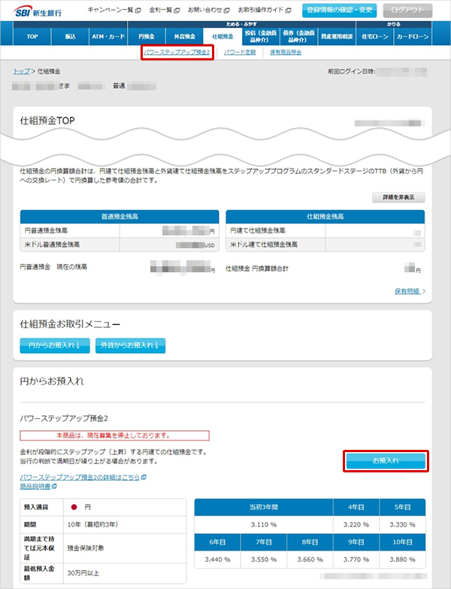Click 米ドル普通預金残高 row label
The width and height of the screenshot is (451, 589).
[52, 244]
